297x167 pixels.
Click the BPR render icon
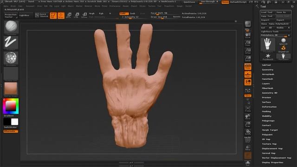[248, 24]
